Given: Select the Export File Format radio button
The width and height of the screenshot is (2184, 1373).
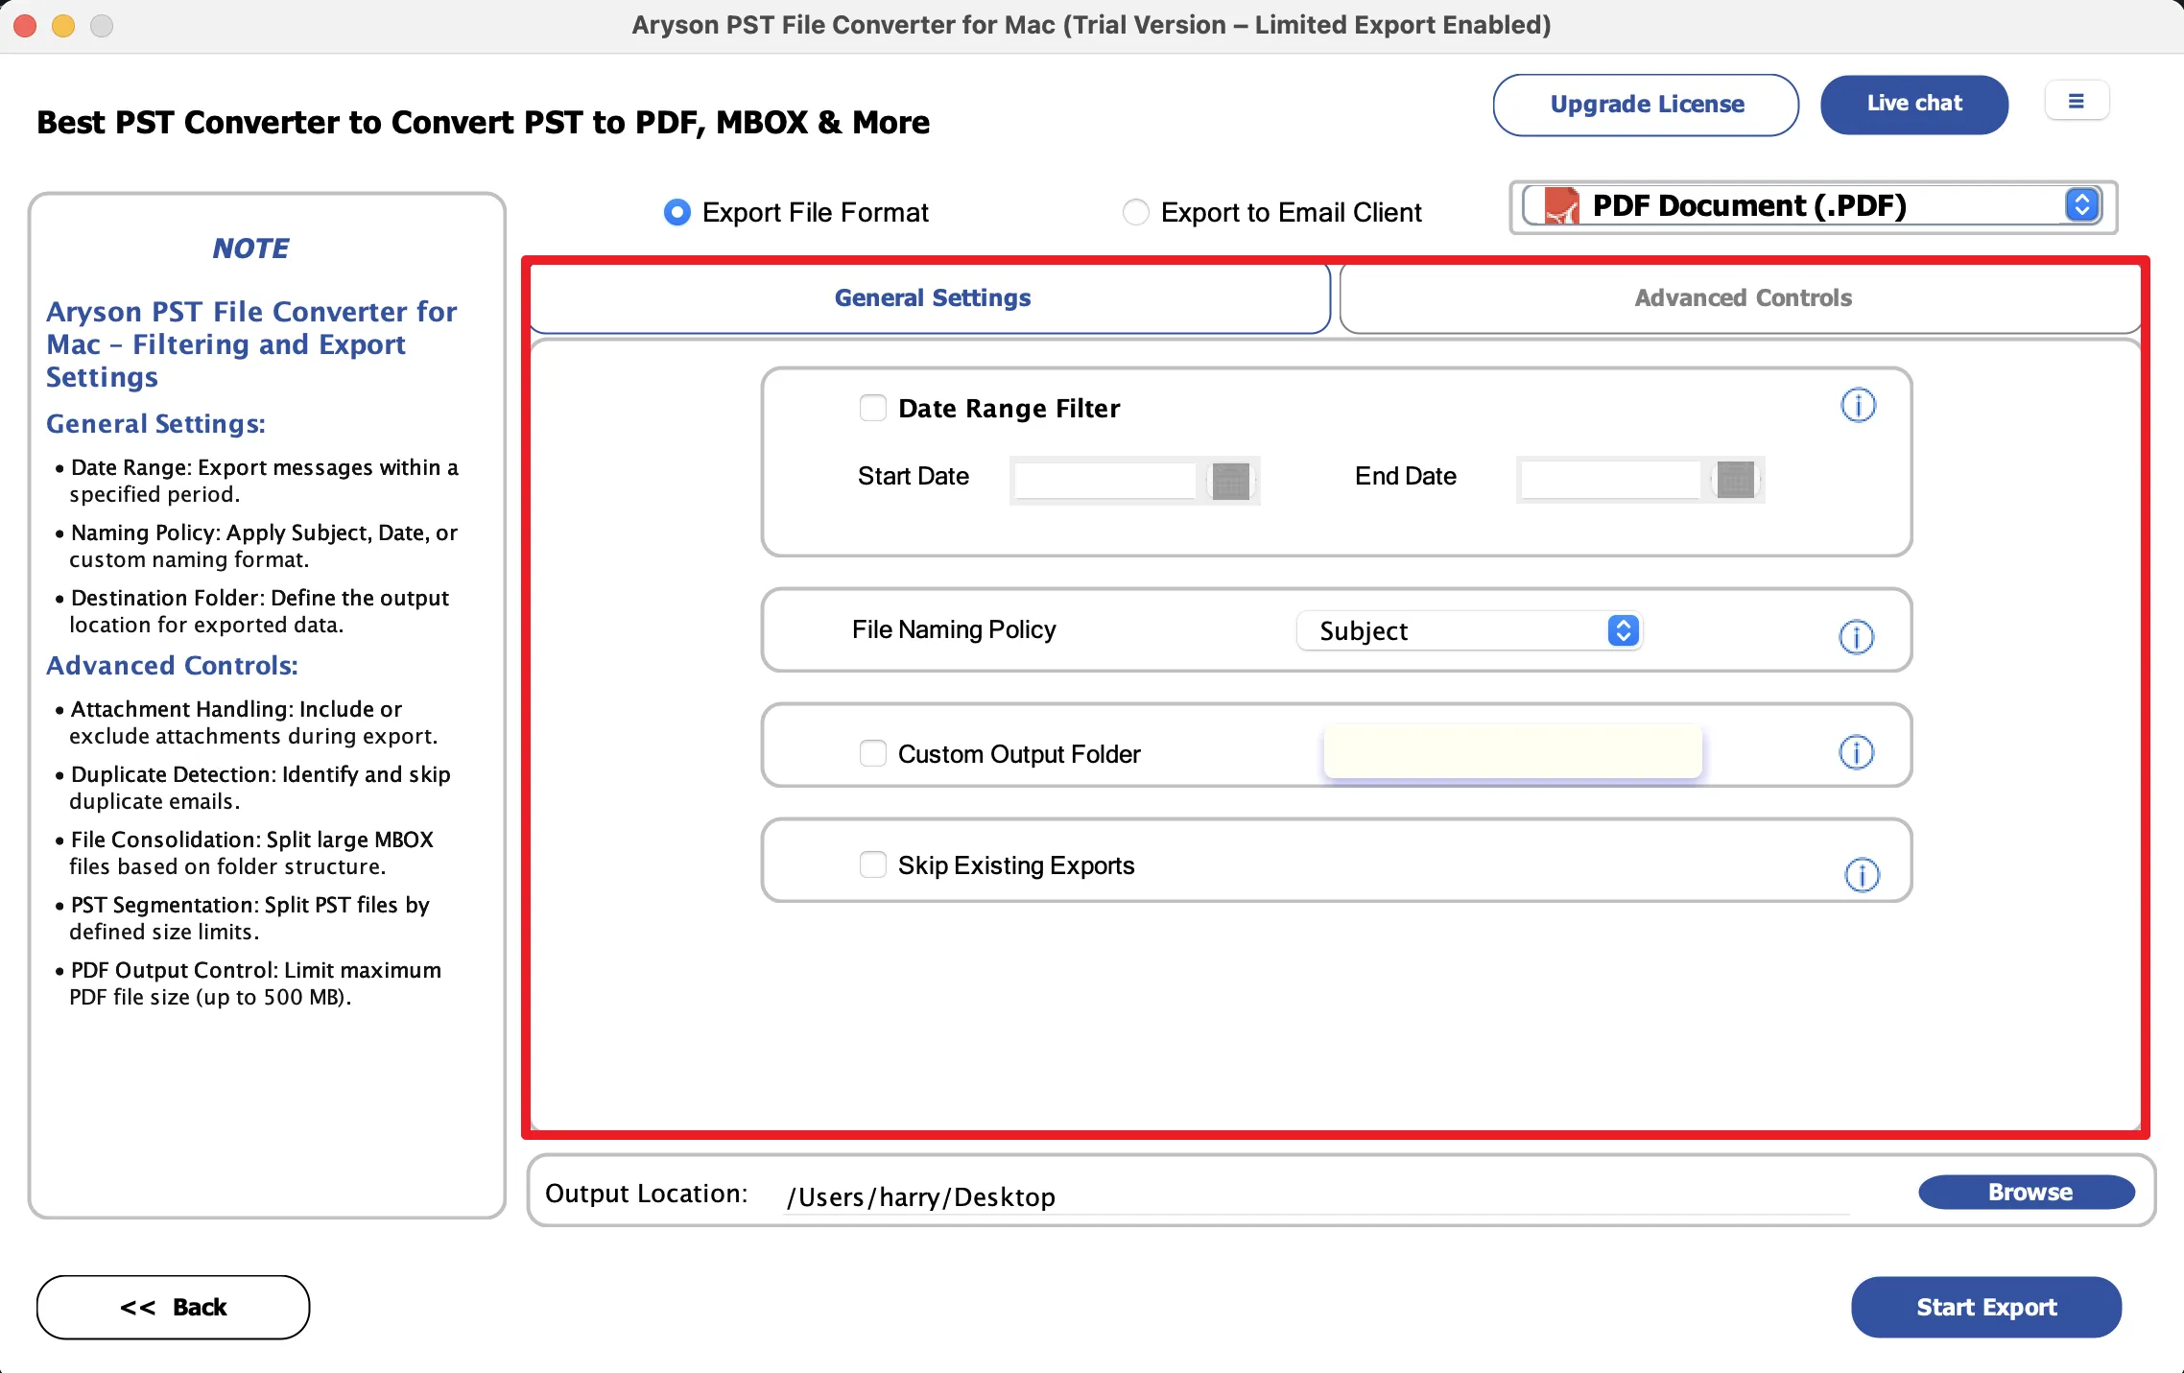Looking at the screenshot, I should 677,212.
